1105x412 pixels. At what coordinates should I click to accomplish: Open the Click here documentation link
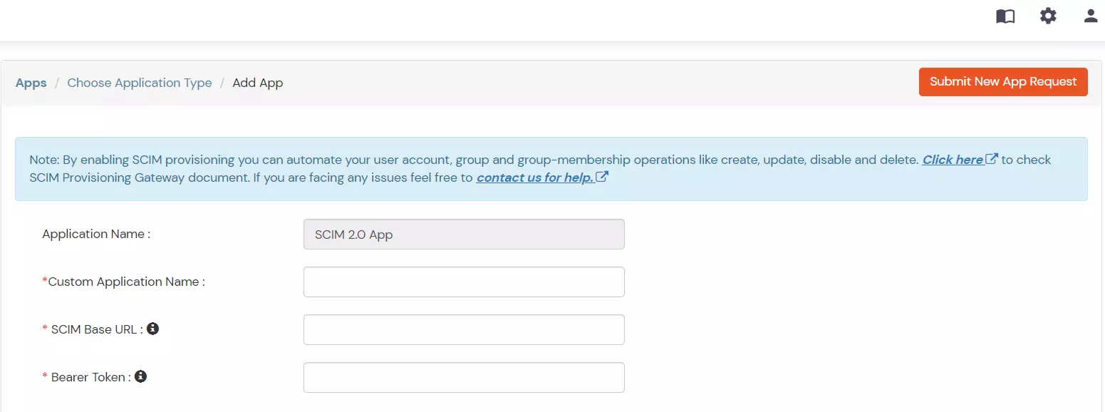click(953, 159)
